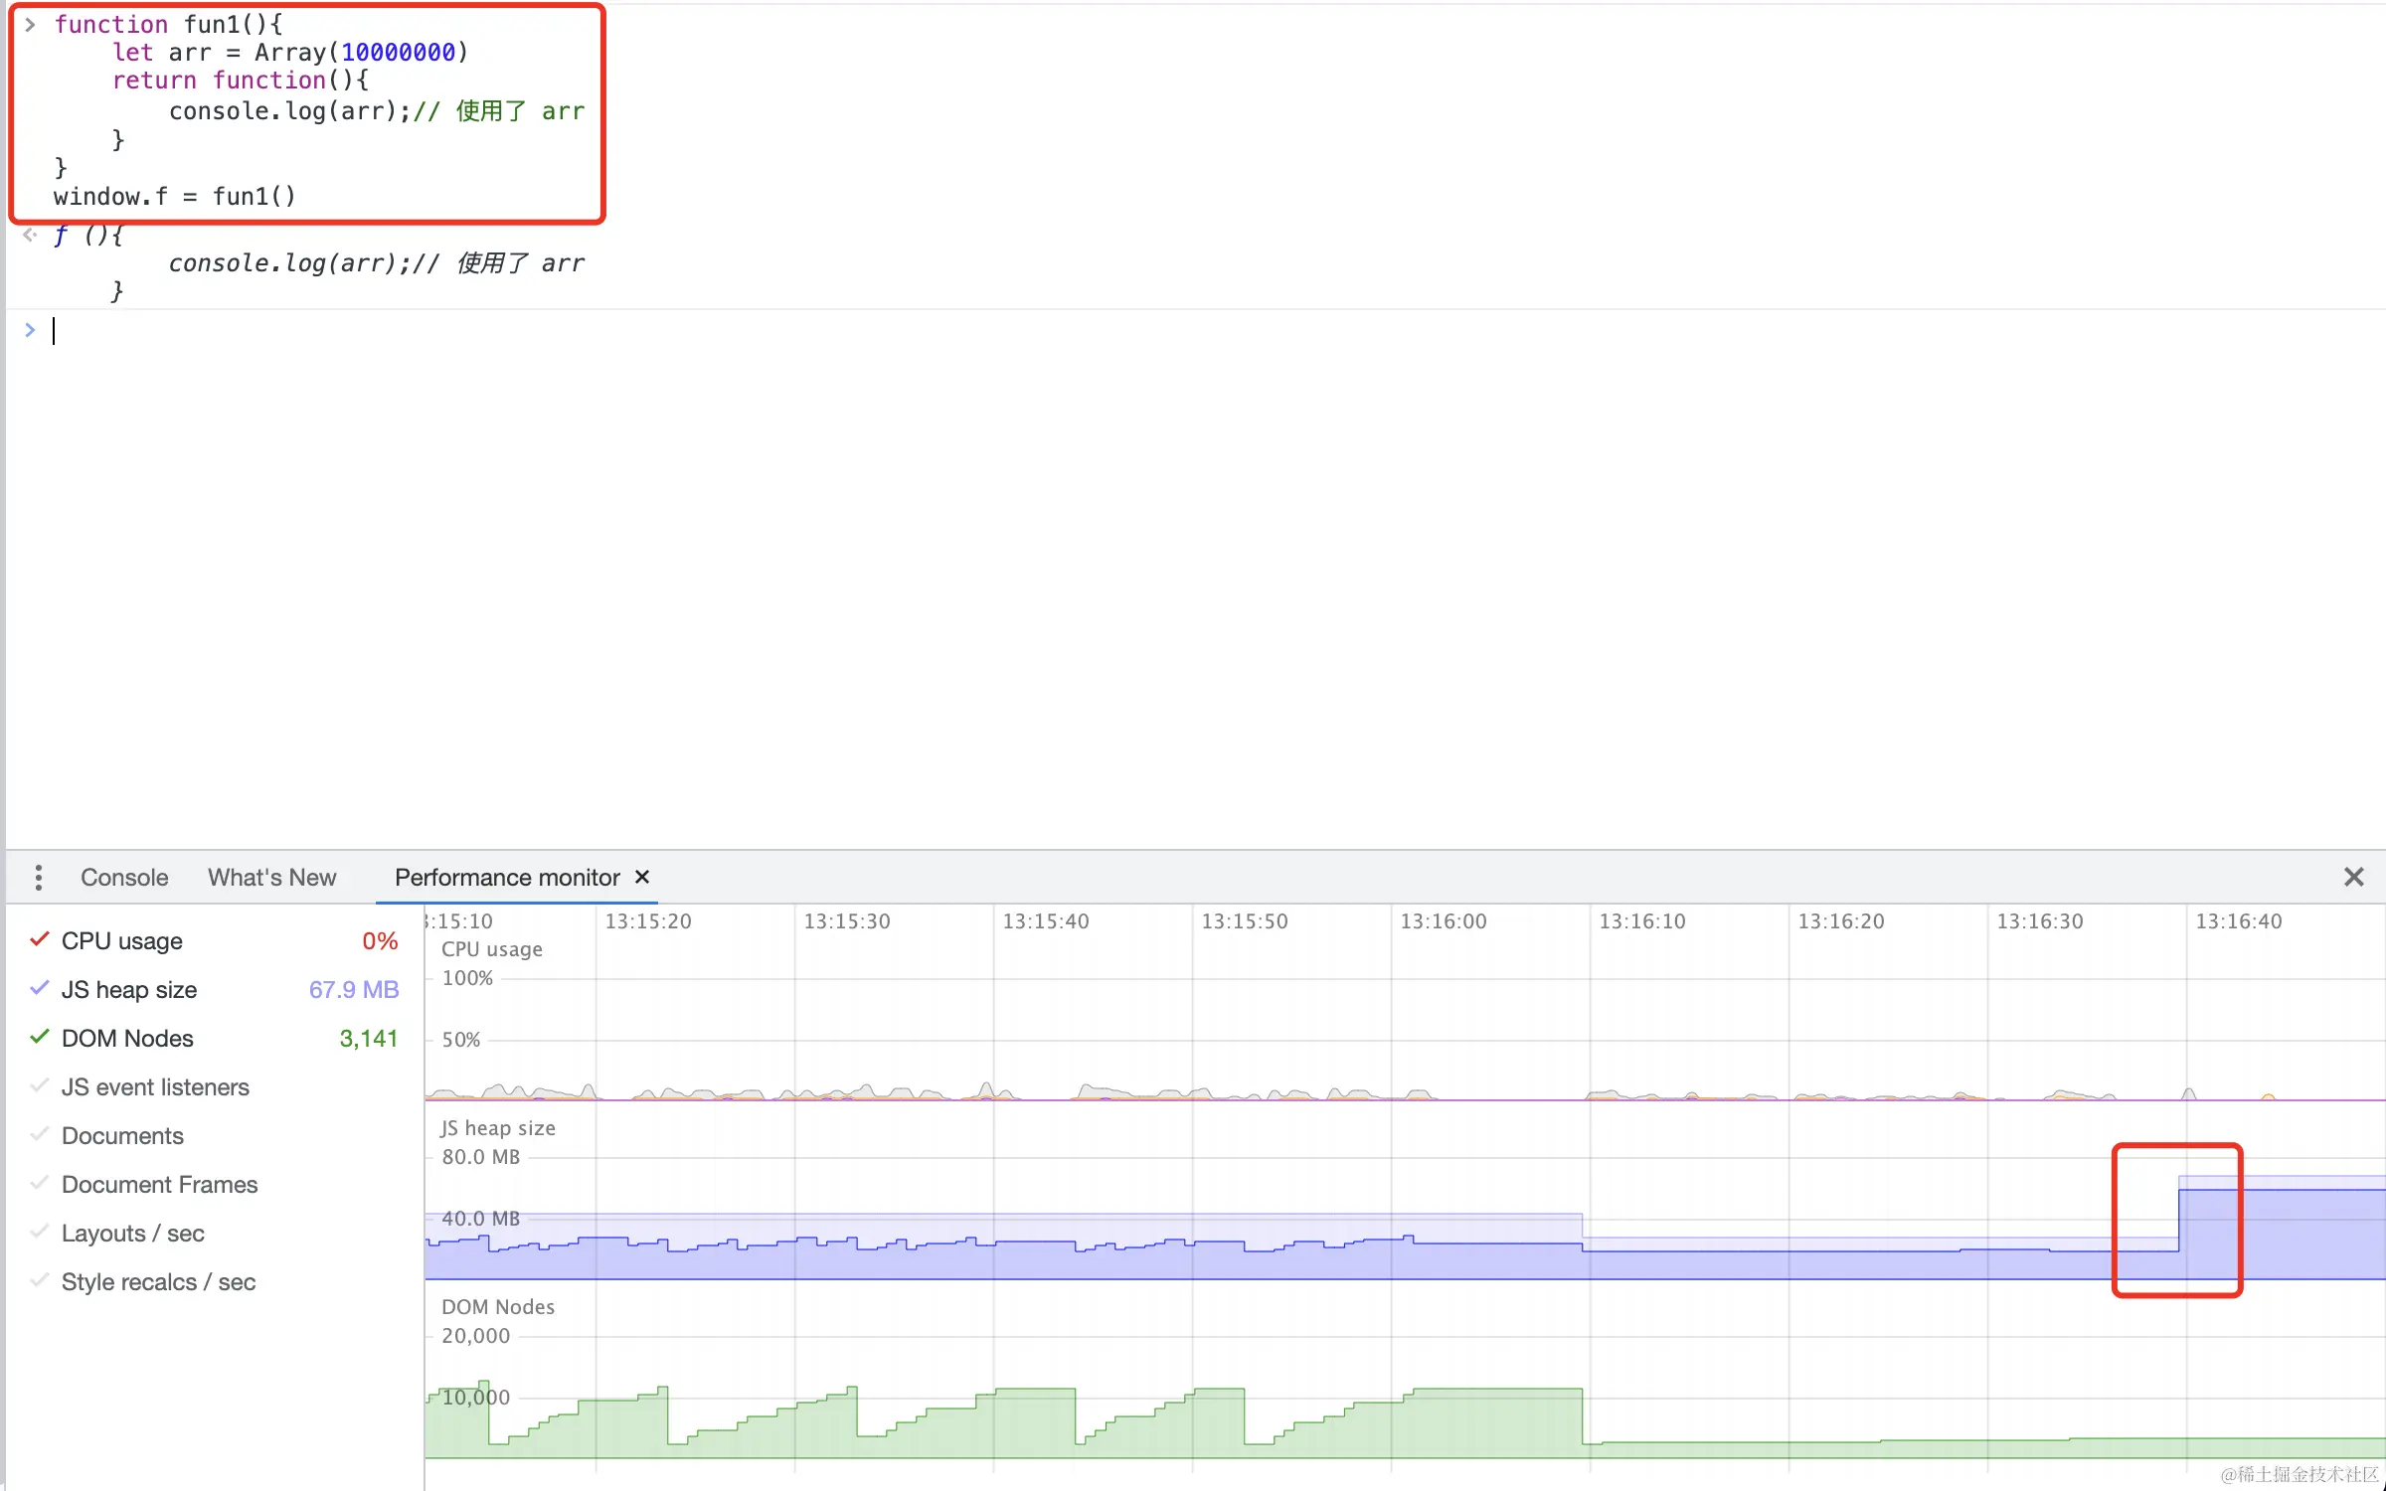Enable Documents metric tracking
The image size is (2386, 1491).
coord(40,1135)
